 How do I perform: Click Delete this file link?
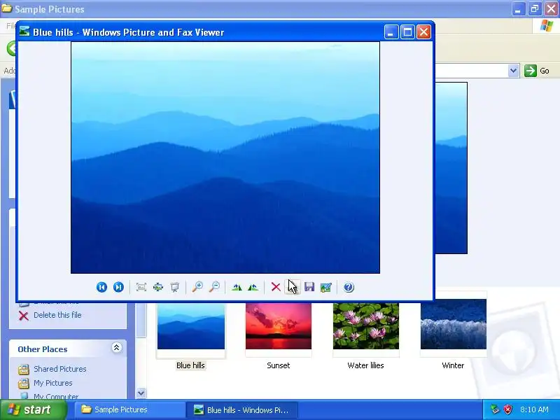tap(57, 315)
